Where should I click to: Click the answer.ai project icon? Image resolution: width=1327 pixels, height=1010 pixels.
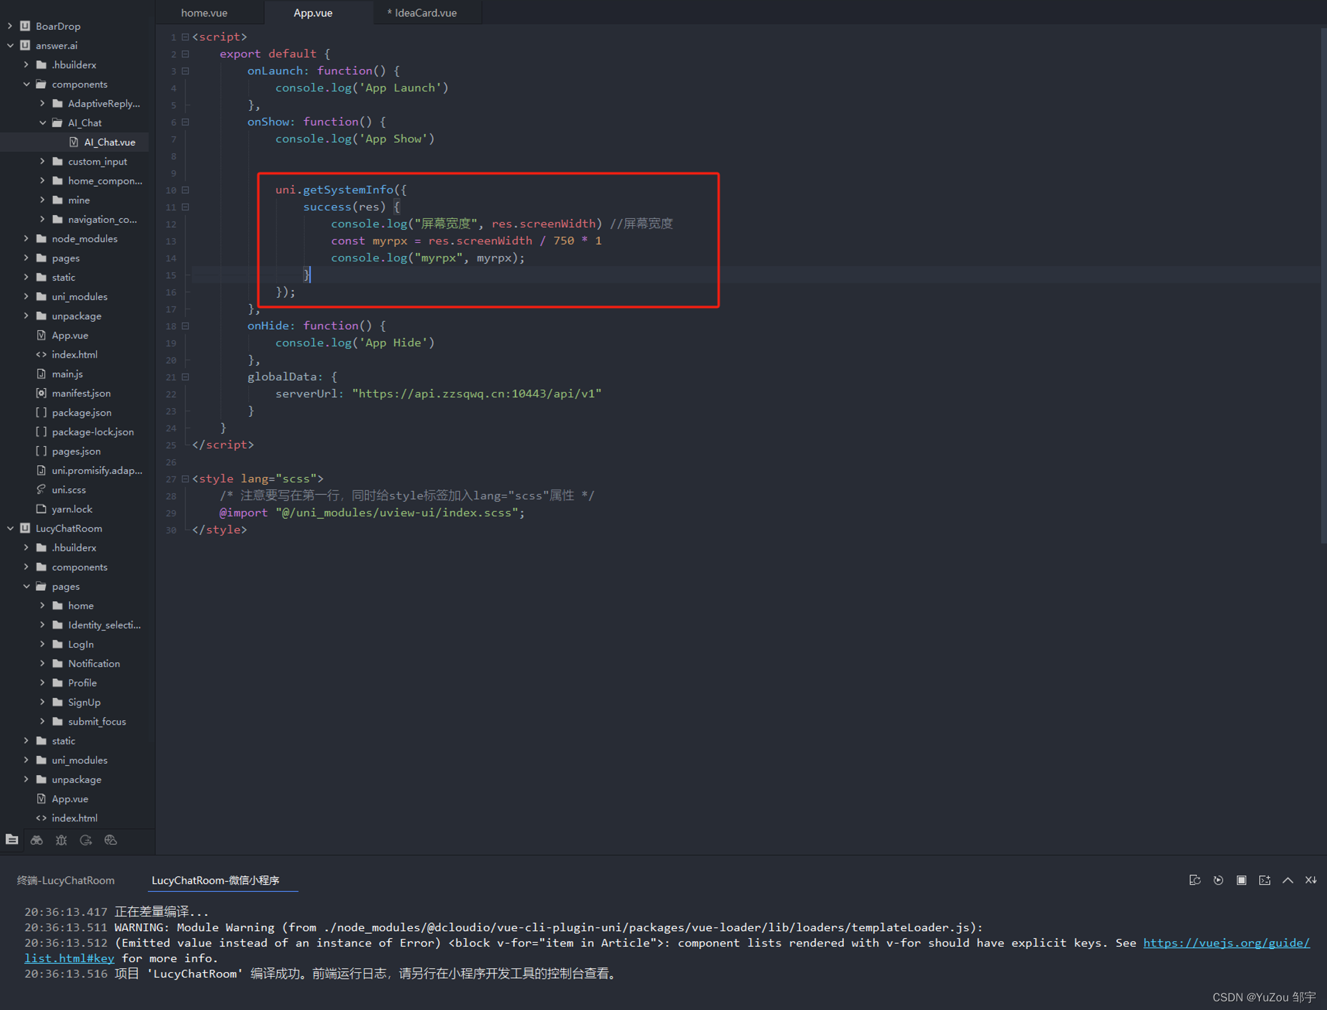tap(25, 45)
